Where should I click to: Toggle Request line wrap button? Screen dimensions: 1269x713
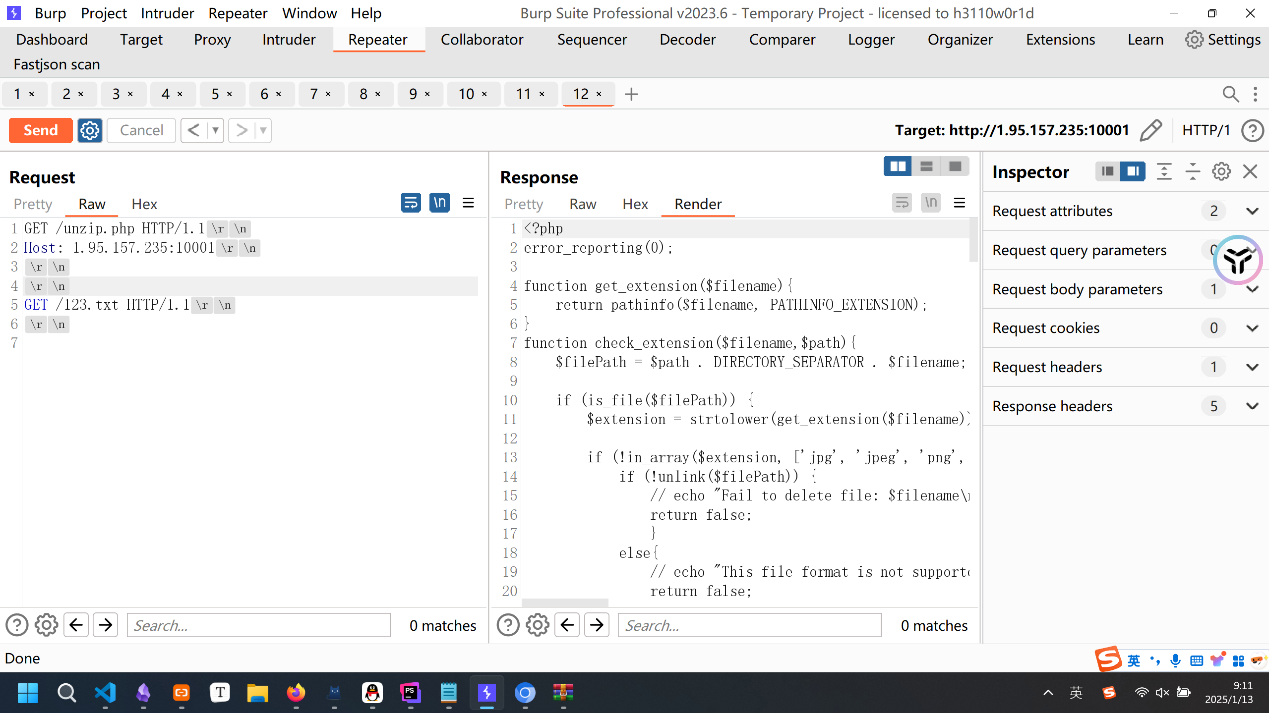pyautogui.click(x=411, y=203)
